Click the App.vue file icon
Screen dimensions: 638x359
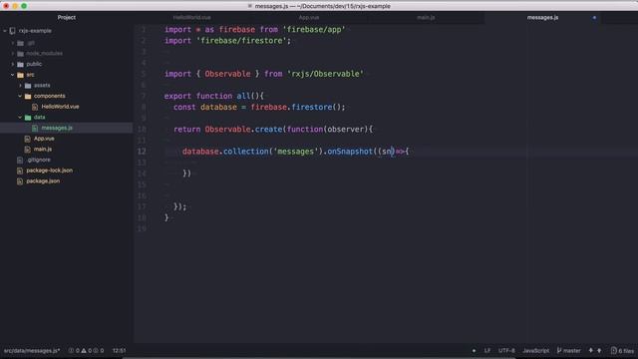tap(27, 139)
